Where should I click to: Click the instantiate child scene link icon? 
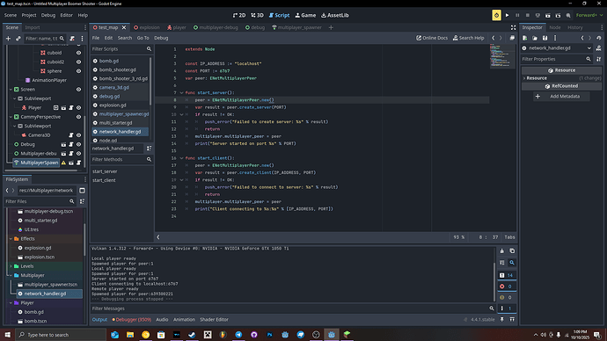click(x=18, y=39)
